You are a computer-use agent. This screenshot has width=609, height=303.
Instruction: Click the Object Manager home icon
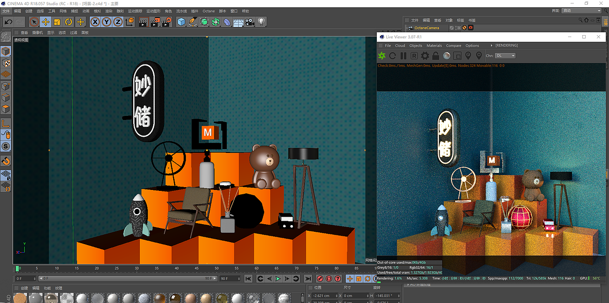coord(586,20)
